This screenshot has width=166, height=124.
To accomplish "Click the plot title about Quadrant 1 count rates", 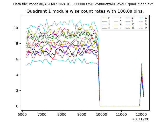I will 85,11.
